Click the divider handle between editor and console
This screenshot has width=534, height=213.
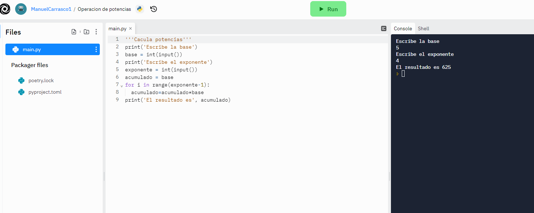390,176
